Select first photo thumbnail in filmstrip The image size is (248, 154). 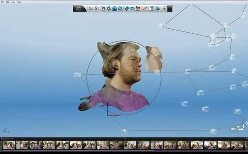point(9,145)
